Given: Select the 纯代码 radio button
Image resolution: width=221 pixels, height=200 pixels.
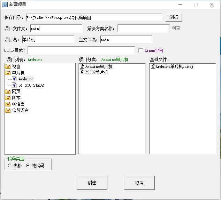Looking at the screenshot, I should coord(28,166).
